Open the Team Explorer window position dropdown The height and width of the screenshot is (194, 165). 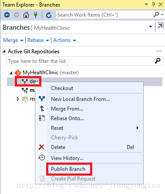pyautogui.click(x=146, y=4)
